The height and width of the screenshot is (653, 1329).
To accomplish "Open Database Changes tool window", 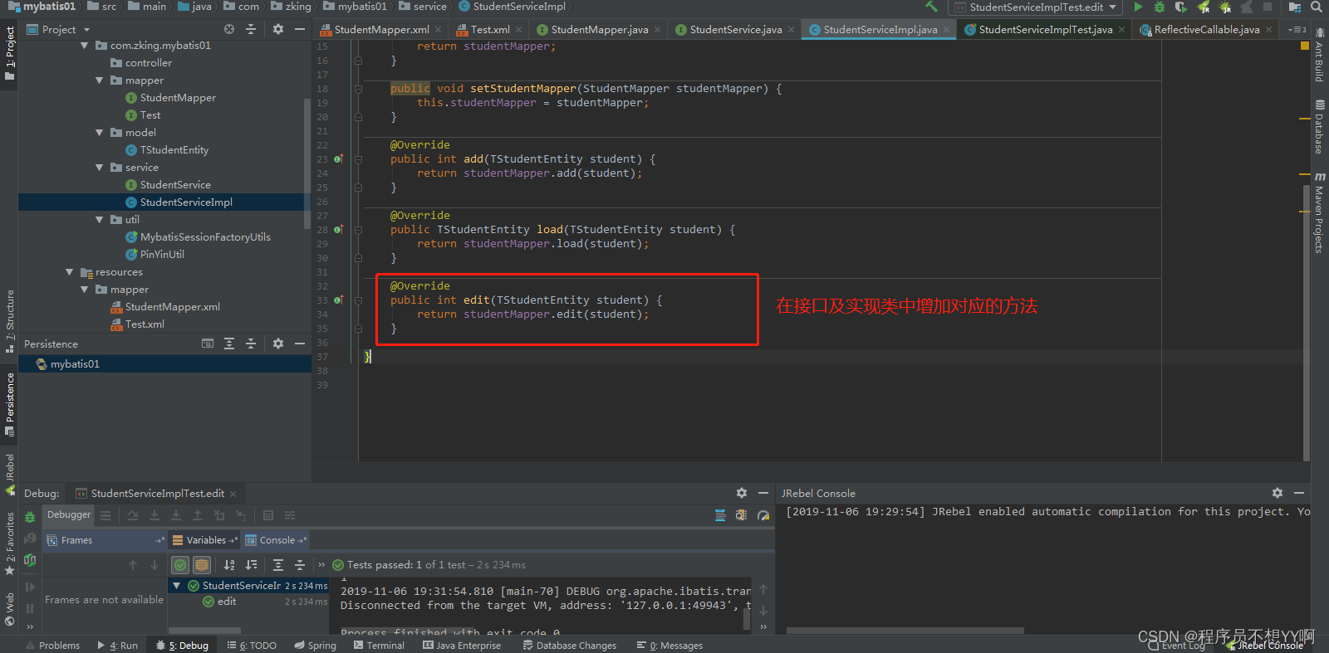I will pyautogui.click(x=570, y=646).
